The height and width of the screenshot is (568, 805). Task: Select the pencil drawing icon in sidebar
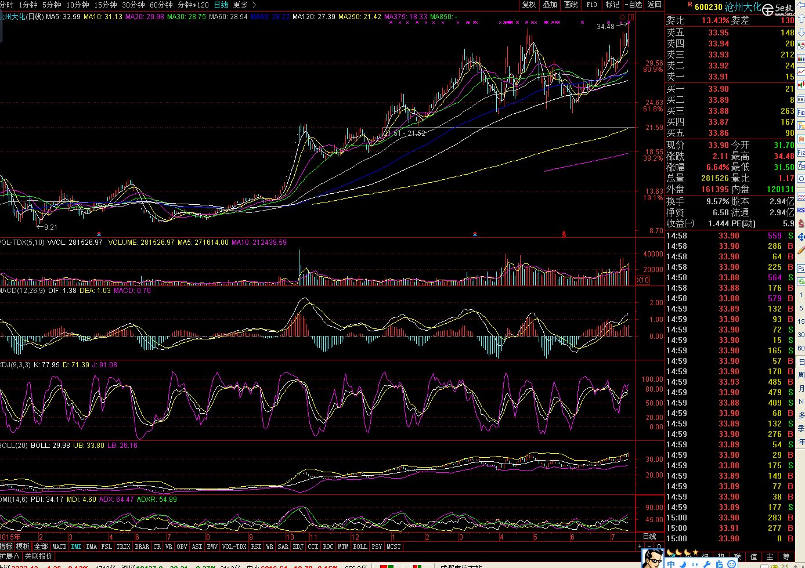[801, 250]
